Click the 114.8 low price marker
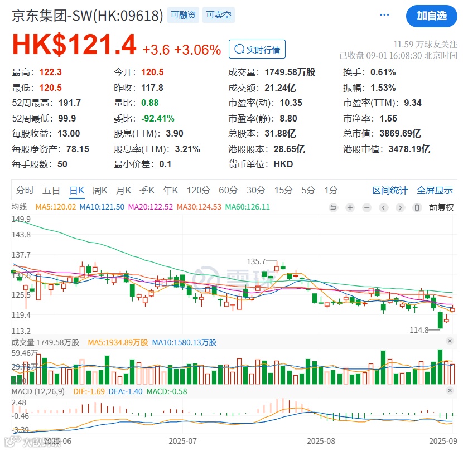The width and height of the screenshot is (463, 451). pyautogui.click(x=419, y=330)
